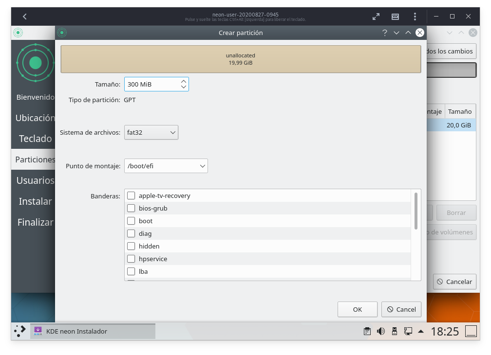Open the clipboard history tray icon
The height and width of the screenshot is (355, 491).
[x=366, y=331]
